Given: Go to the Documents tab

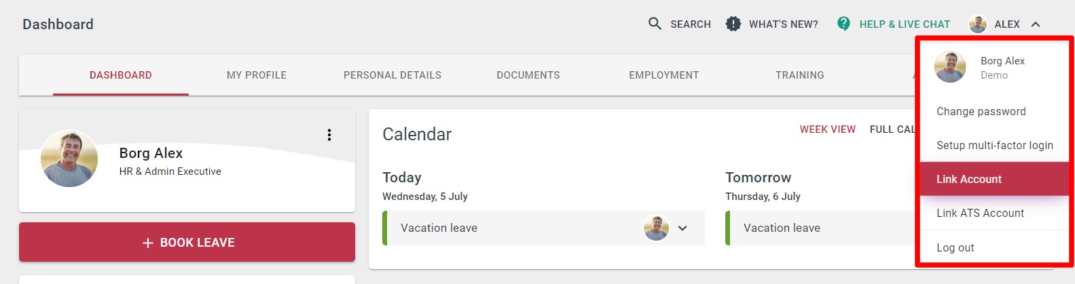Looking at the screenshot, I should click(x=528, y=75).
